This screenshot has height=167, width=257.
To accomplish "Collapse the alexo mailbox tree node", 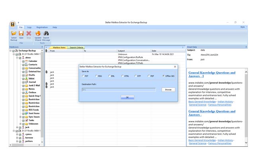I will click(x=17, y=58).
